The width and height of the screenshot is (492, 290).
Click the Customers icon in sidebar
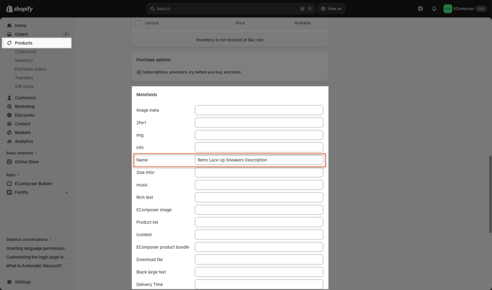tap(10, 98)
